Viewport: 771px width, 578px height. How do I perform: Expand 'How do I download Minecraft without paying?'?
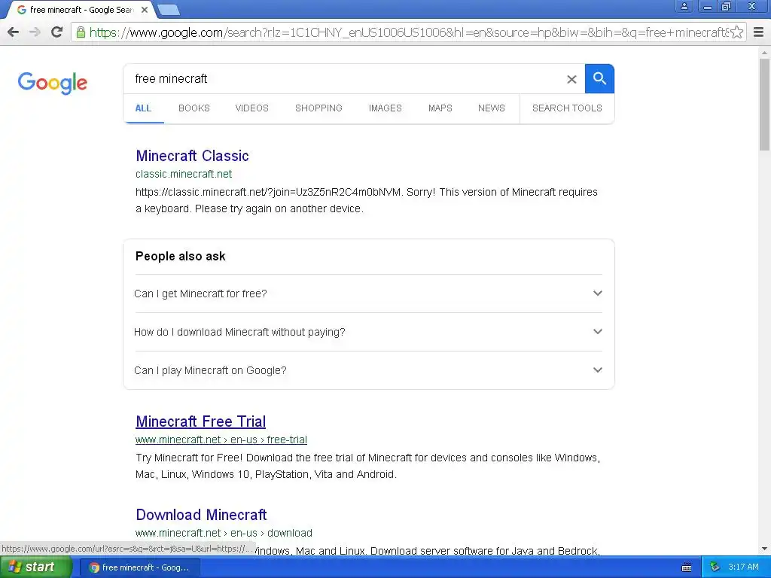click(368, 332)
